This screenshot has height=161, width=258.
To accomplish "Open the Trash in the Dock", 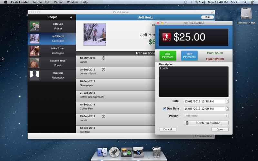I will (156, 152).
